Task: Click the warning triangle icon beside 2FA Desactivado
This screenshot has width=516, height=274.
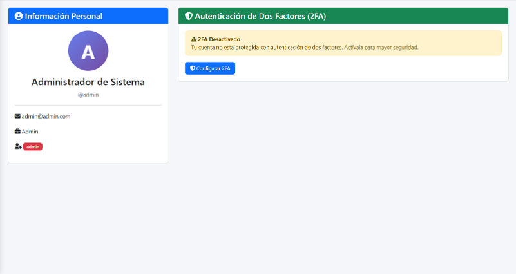Action: (194, 39)
